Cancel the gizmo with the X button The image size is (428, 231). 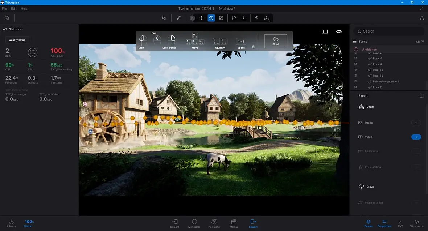(x=193, y=18)
